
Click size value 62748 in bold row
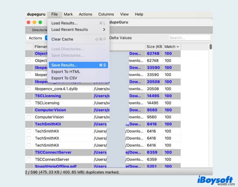click(153, 54)
